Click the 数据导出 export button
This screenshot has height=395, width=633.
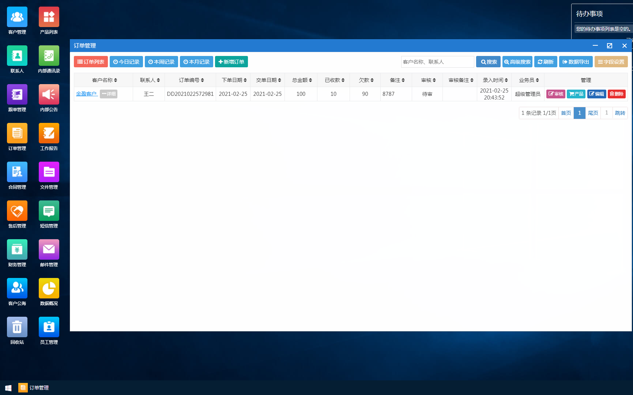point(576,62)
